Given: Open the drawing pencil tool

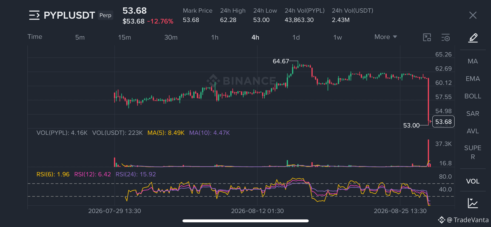Looking at the screenshot, I should tap(473, 38).
